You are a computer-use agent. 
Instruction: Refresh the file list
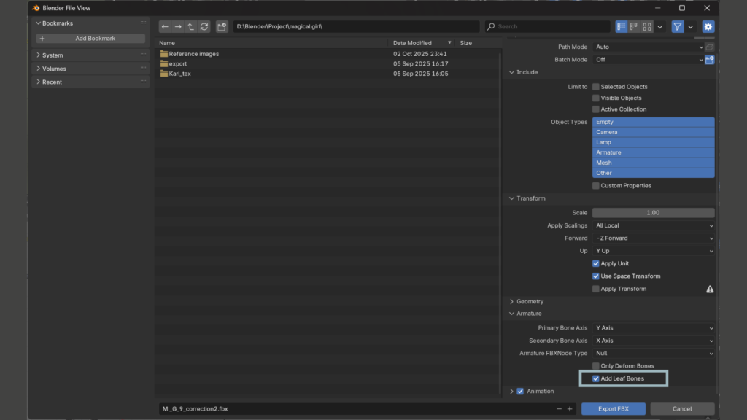204,26
